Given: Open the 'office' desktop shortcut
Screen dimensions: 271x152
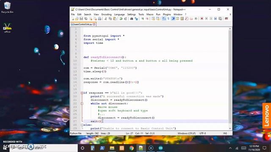Looking at the screenshot, I should pyautogui.click(x=7, y=28).
